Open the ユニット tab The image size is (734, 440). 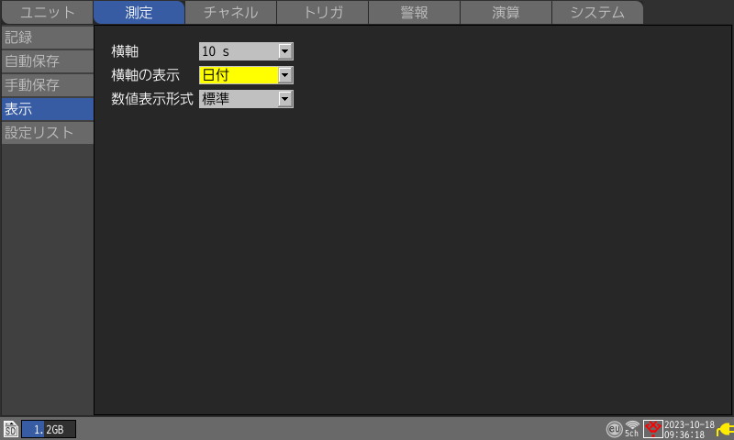(48, 12)
